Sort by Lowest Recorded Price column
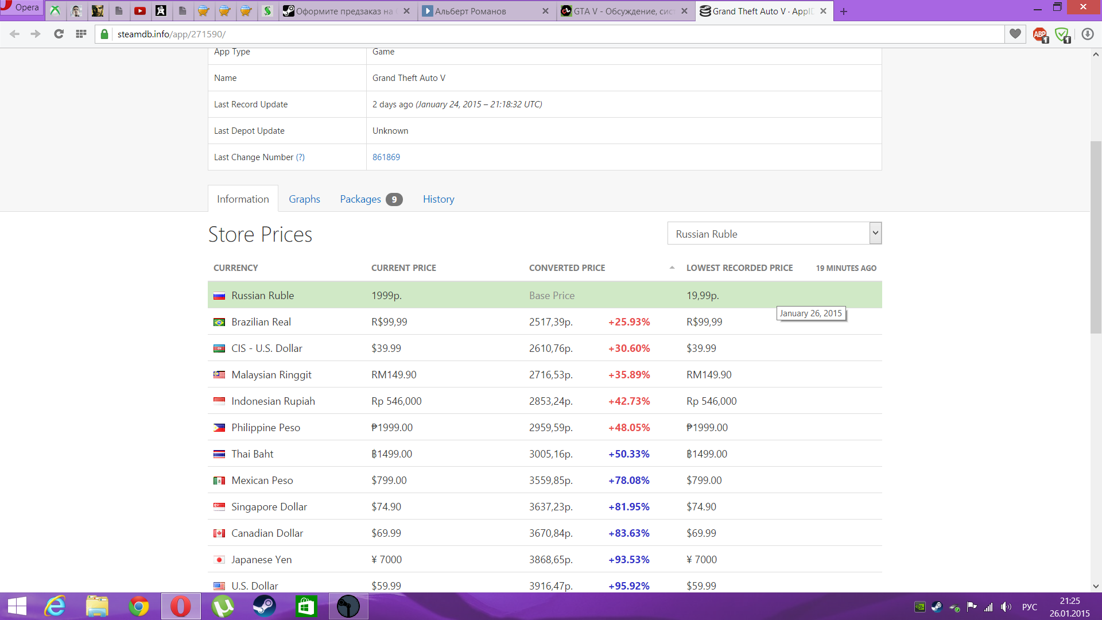1102x620 pixels. pos(739,268)
